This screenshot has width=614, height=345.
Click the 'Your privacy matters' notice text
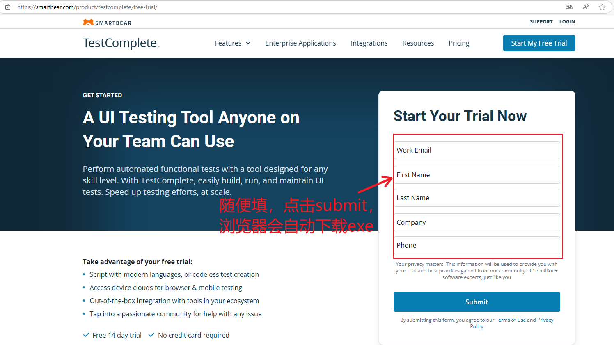tap(477, 271)
